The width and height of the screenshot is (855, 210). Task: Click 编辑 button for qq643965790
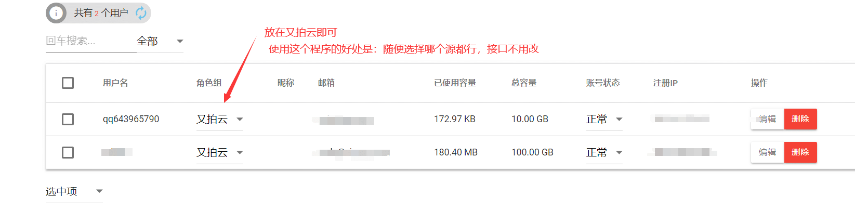pyautogui.click(x=767, y=119)
